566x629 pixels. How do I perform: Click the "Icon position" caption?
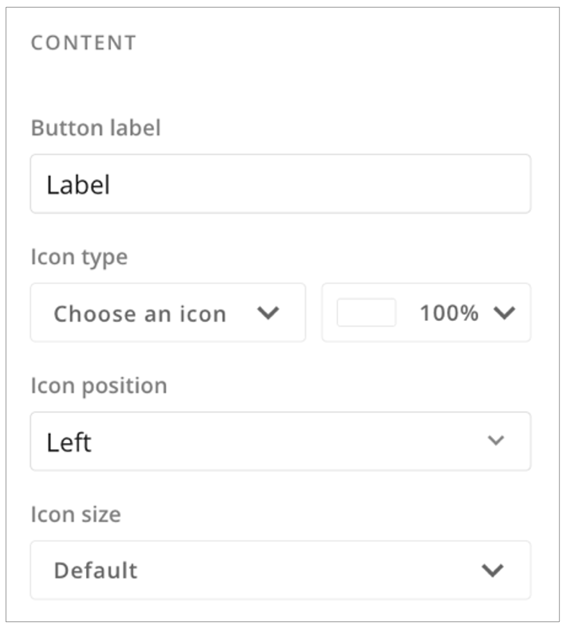coord(99,386)
